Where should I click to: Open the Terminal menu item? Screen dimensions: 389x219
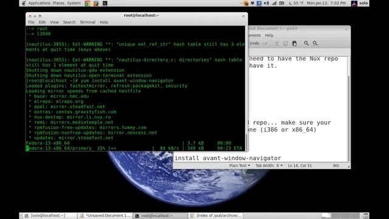coord(88,22)
